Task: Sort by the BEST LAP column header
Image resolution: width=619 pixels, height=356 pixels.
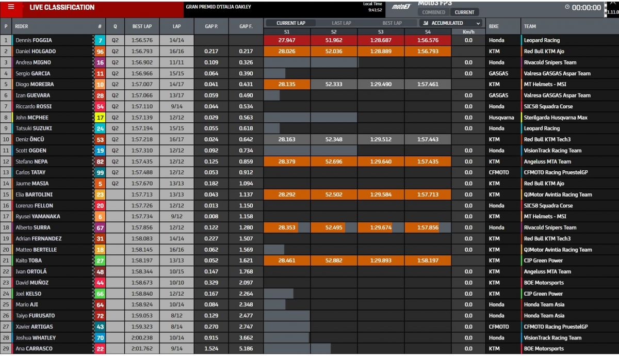Action: click(x=141, y=26)
